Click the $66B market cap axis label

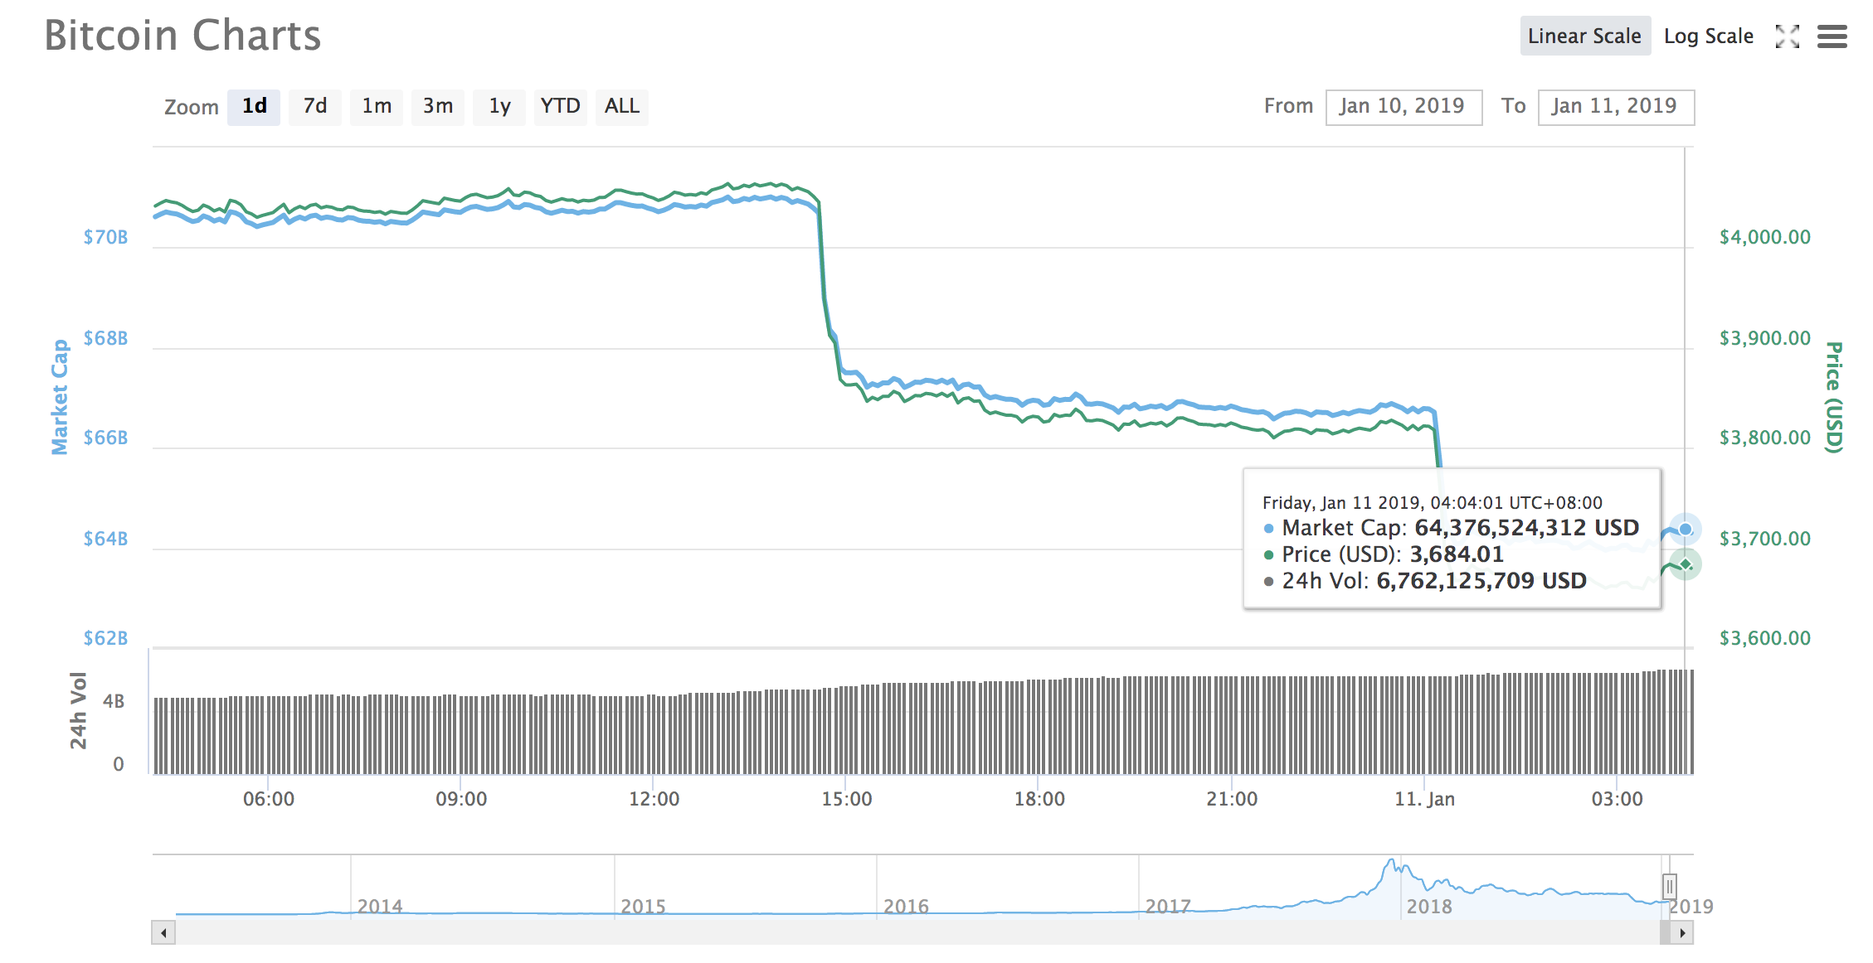click(105, 438)
